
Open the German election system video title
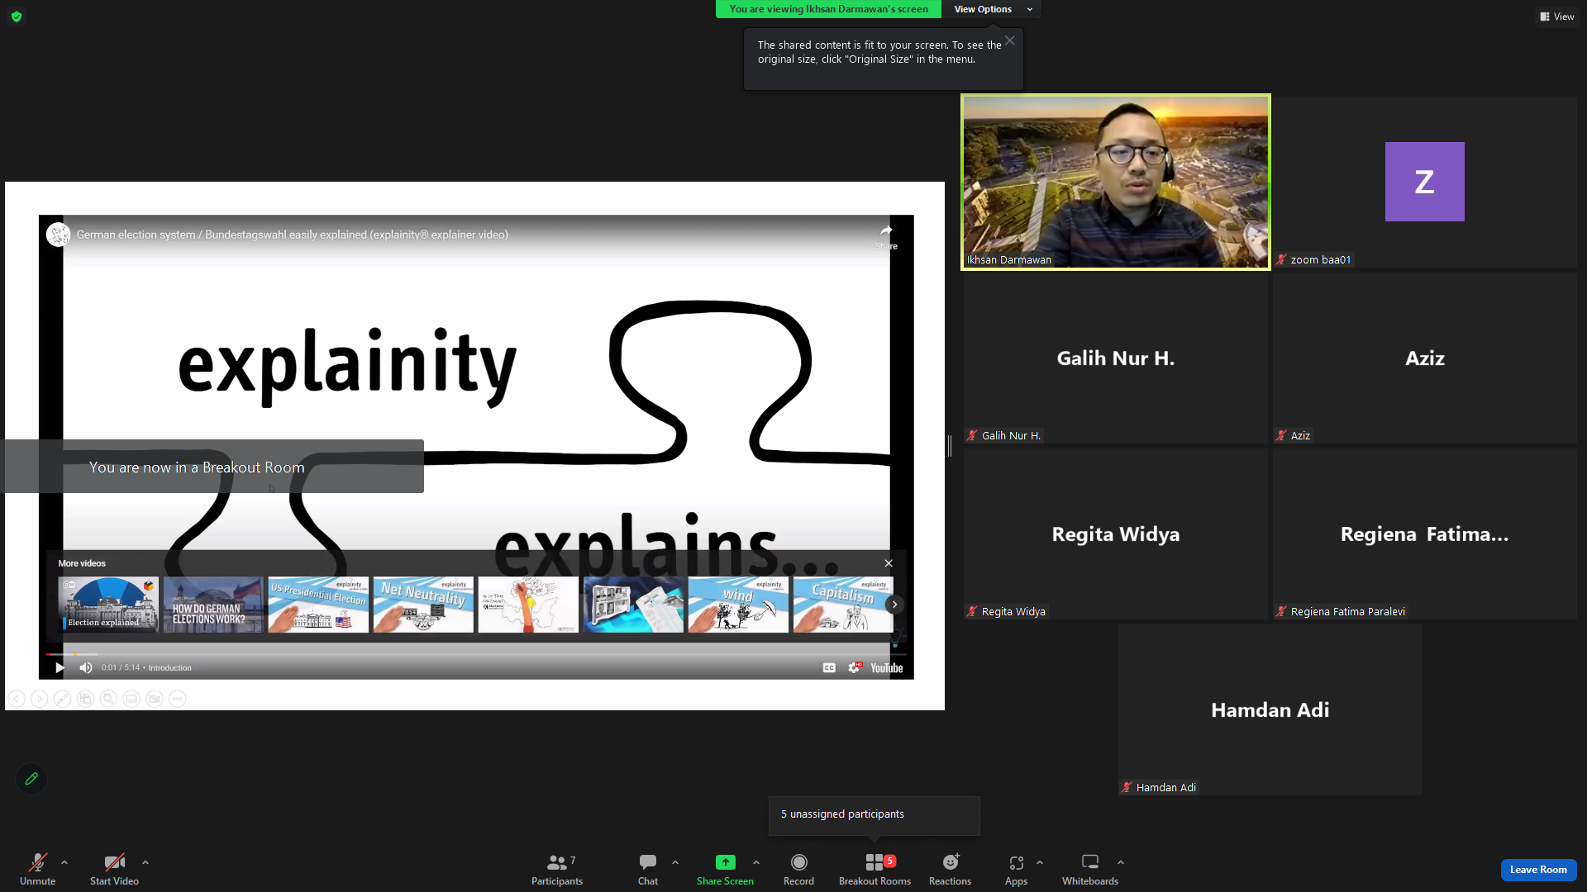(292, 235)
